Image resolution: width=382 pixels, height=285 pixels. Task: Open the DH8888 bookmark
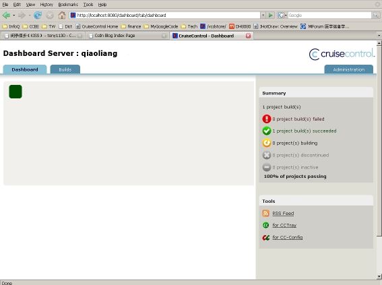coord(240,26)
